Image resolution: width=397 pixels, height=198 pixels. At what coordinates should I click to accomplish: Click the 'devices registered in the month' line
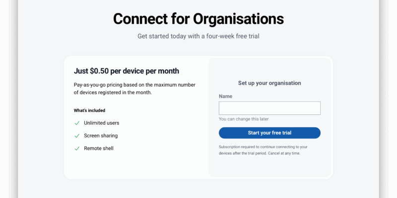[x=113, y=93]
